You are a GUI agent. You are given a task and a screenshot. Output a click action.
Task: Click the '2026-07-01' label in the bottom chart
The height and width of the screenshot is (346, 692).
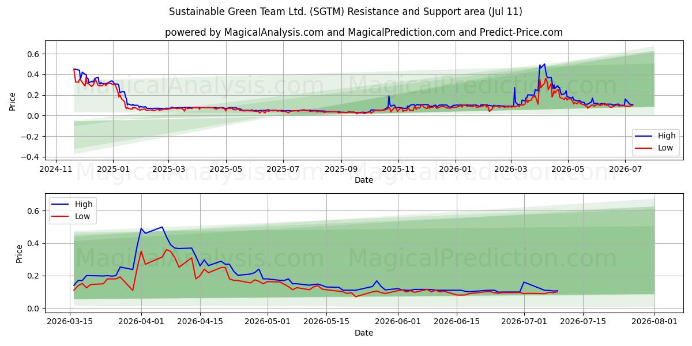[524, 322]
